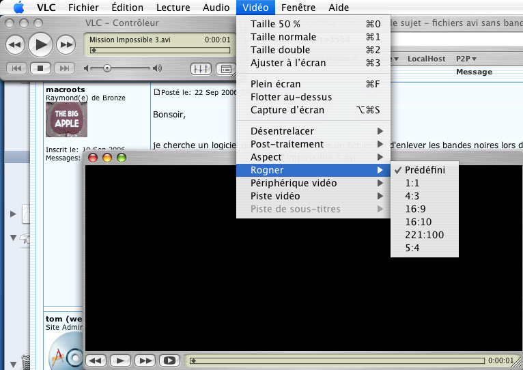Open the Fichier menu
The width and height of the screenshot is (523, 370).
click(x=83, y=8)
